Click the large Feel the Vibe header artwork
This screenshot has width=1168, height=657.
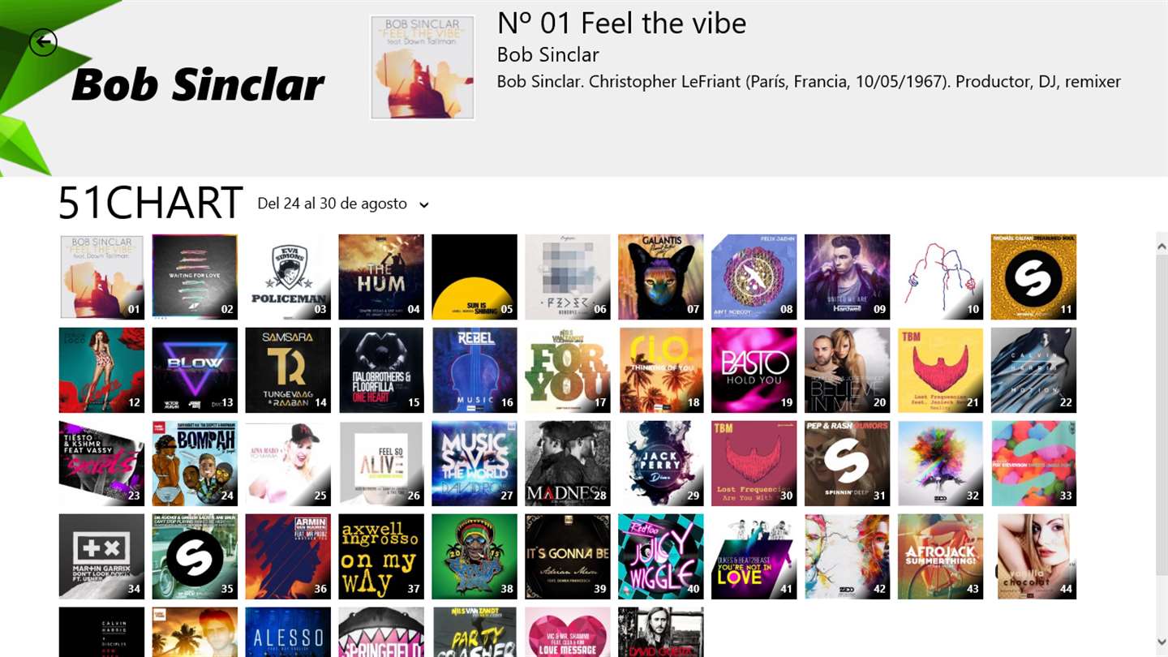click(x=423, y=67)
